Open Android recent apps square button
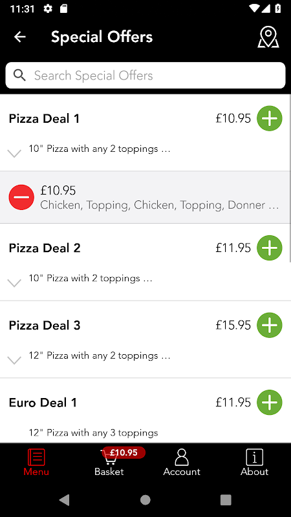 226,500
